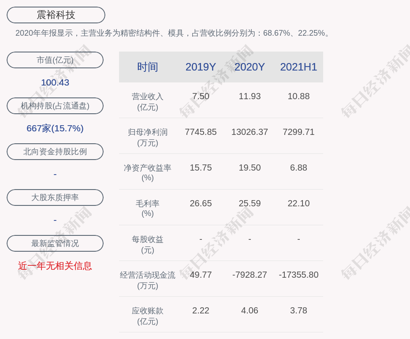Screen dimensions: 410x339
Task: Select revenue value 7.50
Action: tap(201, 96)
